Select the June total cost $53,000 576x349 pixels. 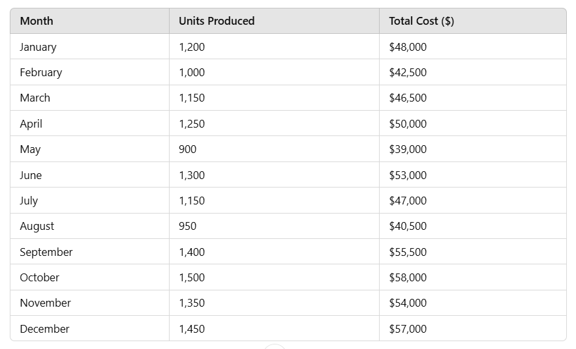[408, 175]
